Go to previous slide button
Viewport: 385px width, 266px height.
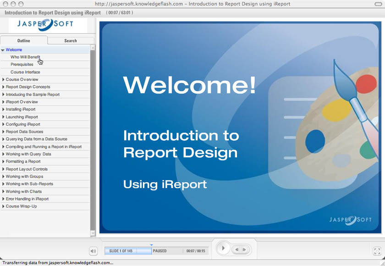pos(237,249)
